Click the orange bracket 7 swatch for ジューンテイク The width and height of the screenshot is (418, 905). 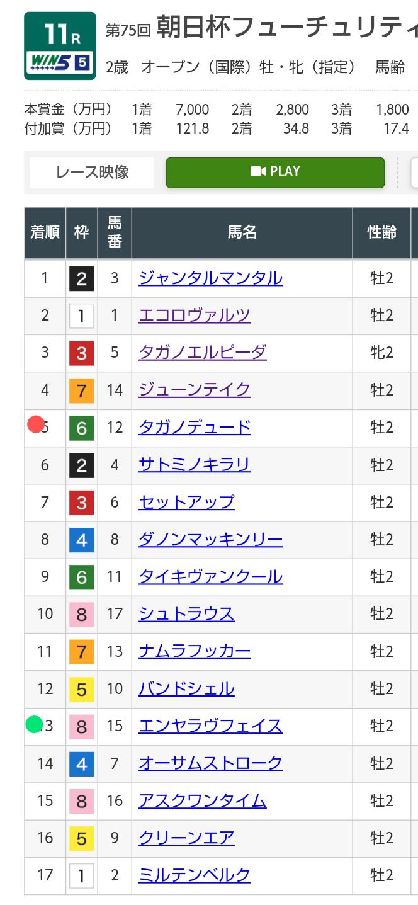click(81, 390)
